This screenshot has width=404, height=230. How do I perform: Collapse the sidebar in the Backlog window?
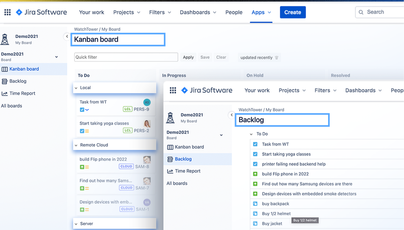coord(232,115)
